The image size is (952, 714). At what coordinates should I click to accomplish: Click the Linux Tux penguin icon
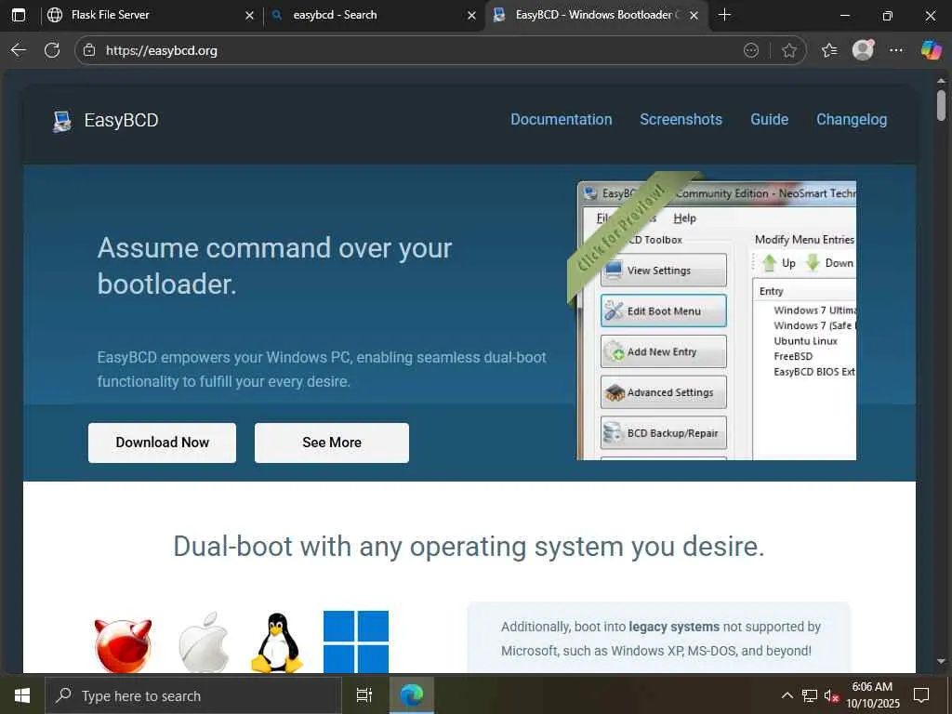pos(277,642)
